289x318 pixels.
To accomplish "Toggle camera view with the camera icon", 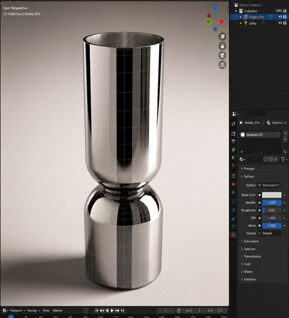I will point(222,55).
